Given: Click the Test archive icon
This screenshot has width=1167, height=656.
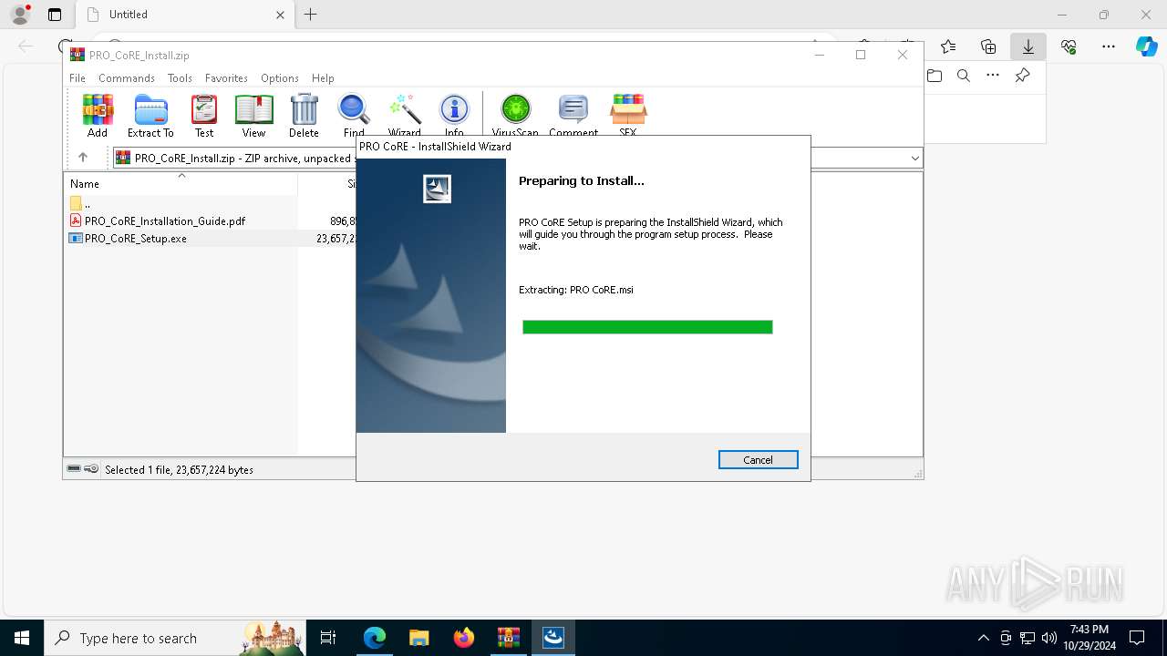Looking at the screenshot, I should tap(204, 116).
